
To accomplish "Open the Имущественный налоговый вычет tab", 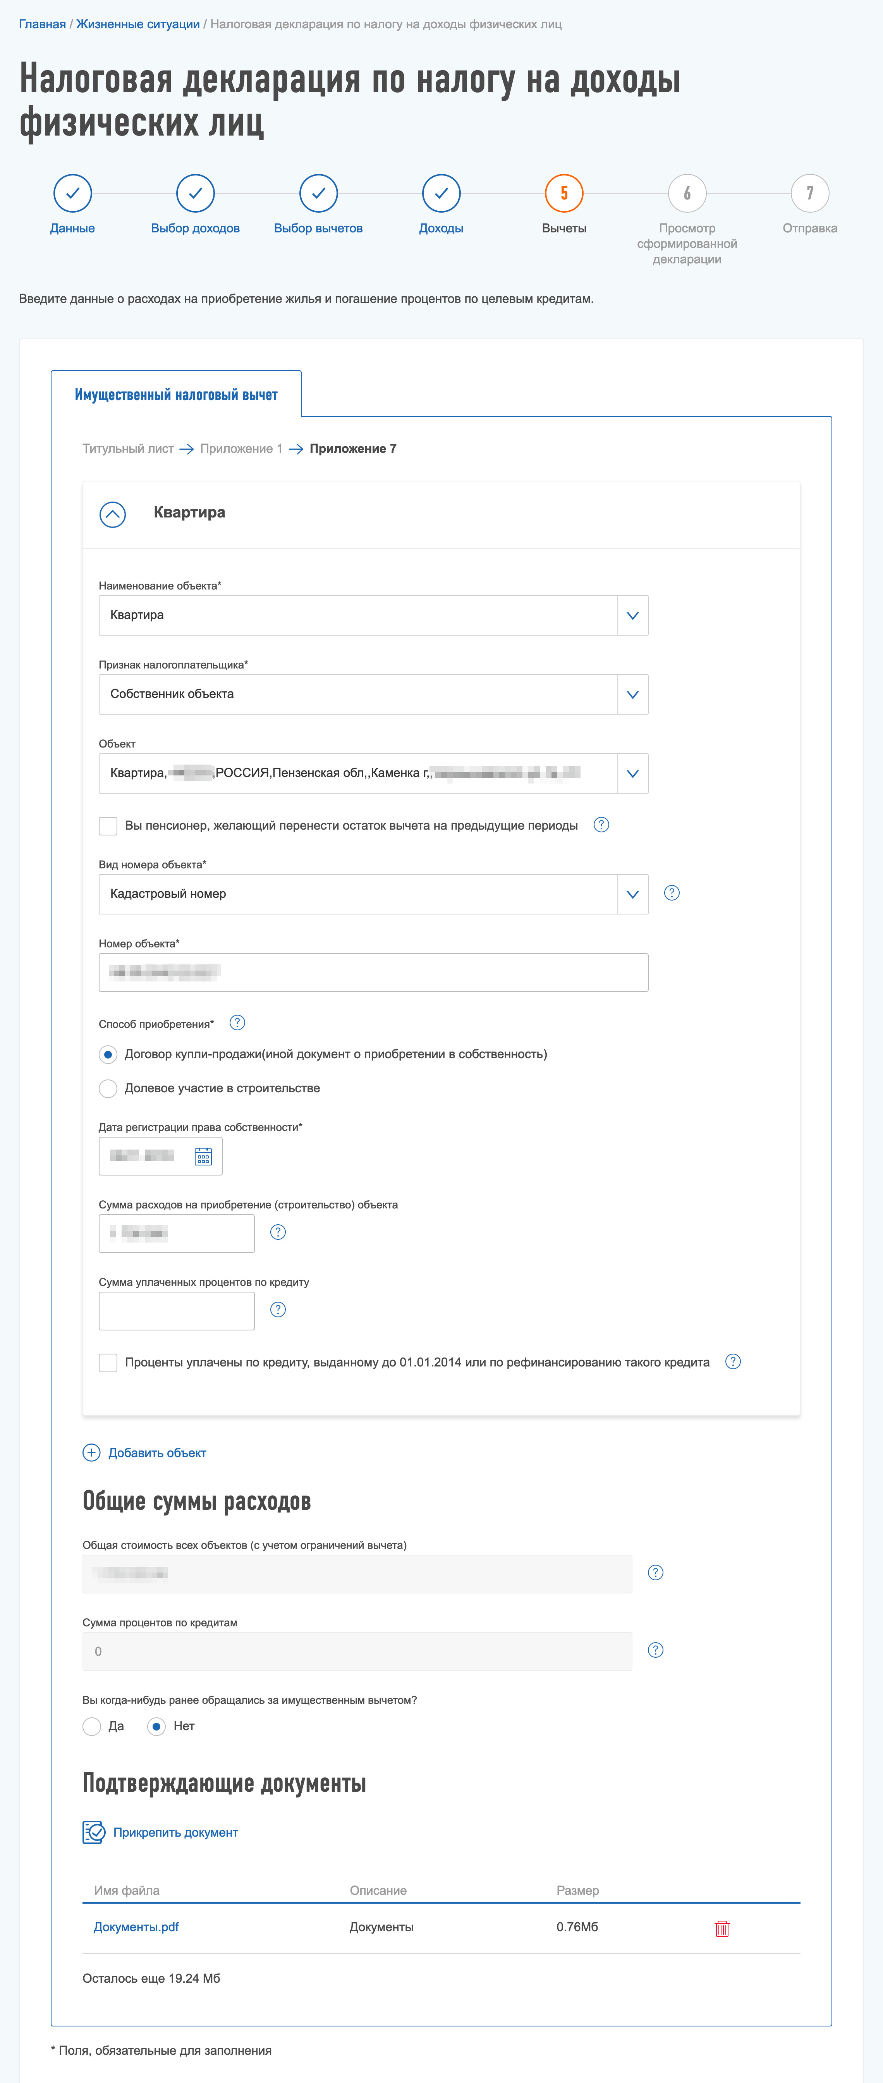I will point(176,395).
